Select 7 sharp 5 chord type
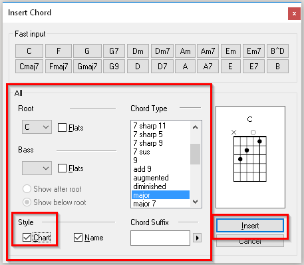This screenshot has width=304, height=265. [x=160, y=134]
